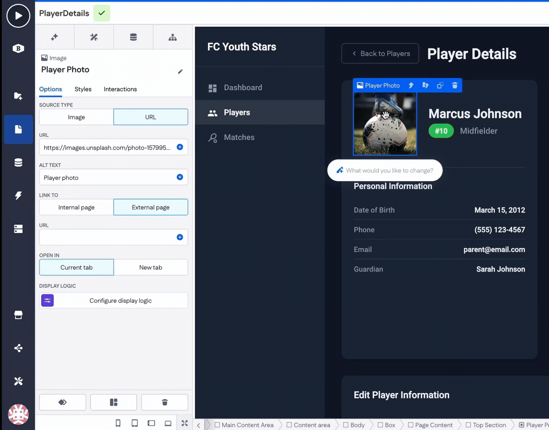Select New tab under Open In
This screenshot has height=430, width=549.
point(151,267)
